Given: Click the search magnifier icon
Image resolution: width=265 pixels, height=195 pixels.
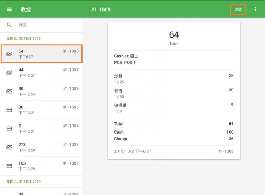Looking at the screenshot, I should tap(9, 25).
